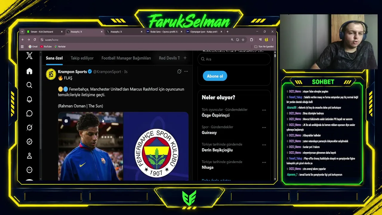Open the Nhaga trending topic
382x215 pixels.
[207, 168]
